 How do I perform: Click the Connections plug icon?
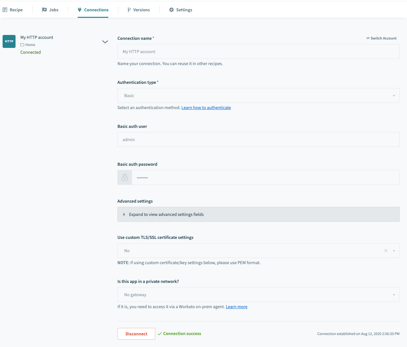(79, 10)
